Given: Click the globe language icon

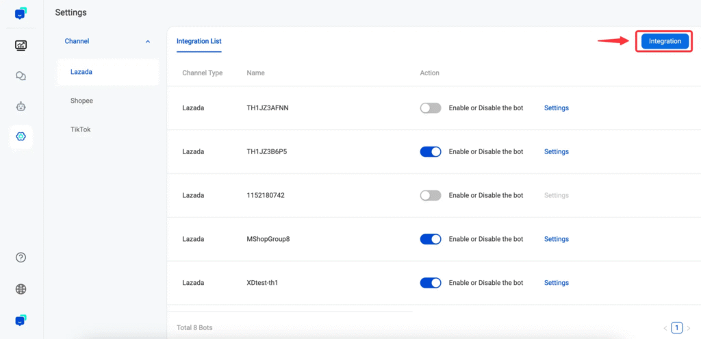Looking at the screenshot, I should [21, 290].
